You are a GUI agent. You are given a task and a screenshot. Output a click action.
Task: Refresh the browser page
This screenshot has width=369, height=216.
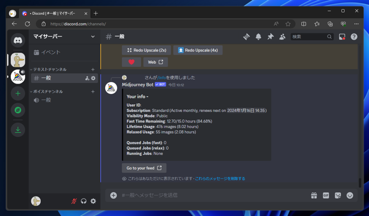28,24
